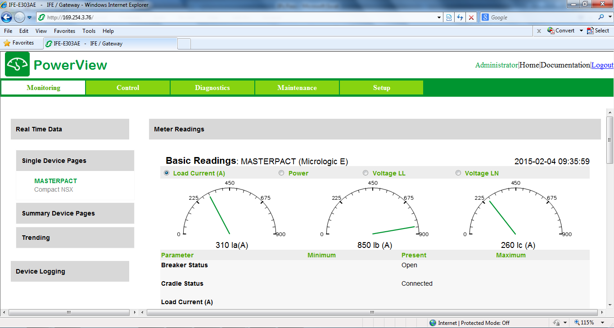The height and width of the screenshot is (328, 614).
Task: Select the Voltage LN radio button
Action: (x=458, y=173)
